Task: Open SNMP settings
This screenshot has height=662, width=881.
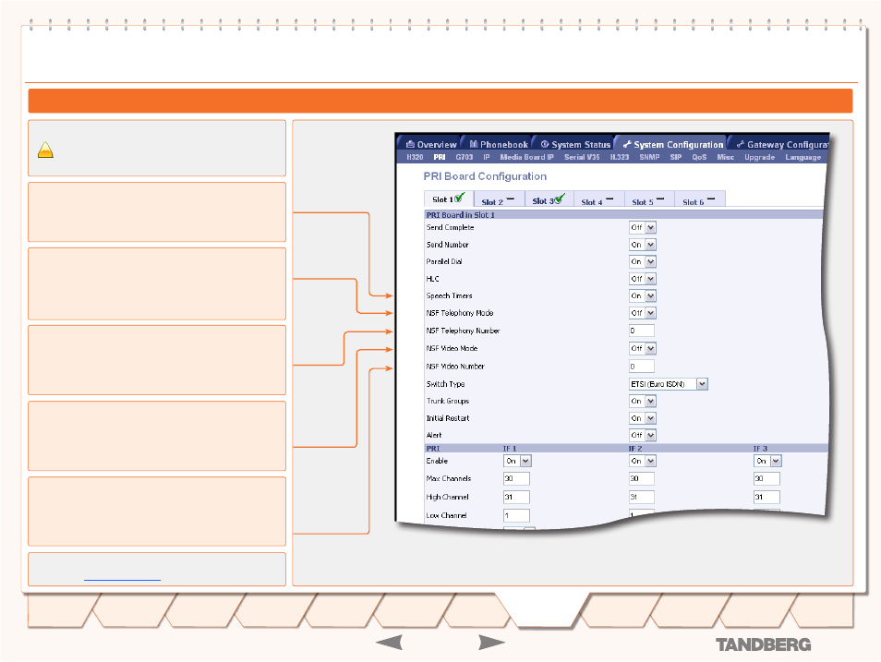Action: point(649,157)
